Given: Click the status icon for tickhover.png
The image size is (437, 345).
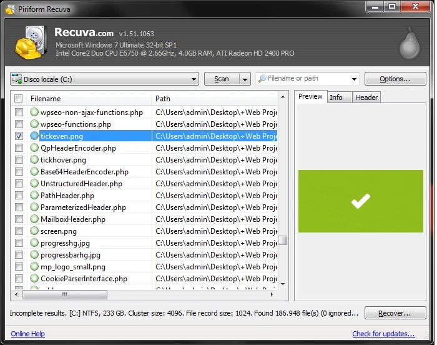Looking at the screenshot, I should tap(35, 160).
